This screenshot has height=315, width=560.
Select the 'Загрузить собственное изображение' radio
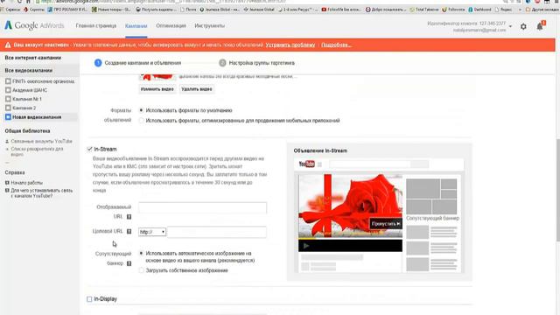click(x=142, y=270)
